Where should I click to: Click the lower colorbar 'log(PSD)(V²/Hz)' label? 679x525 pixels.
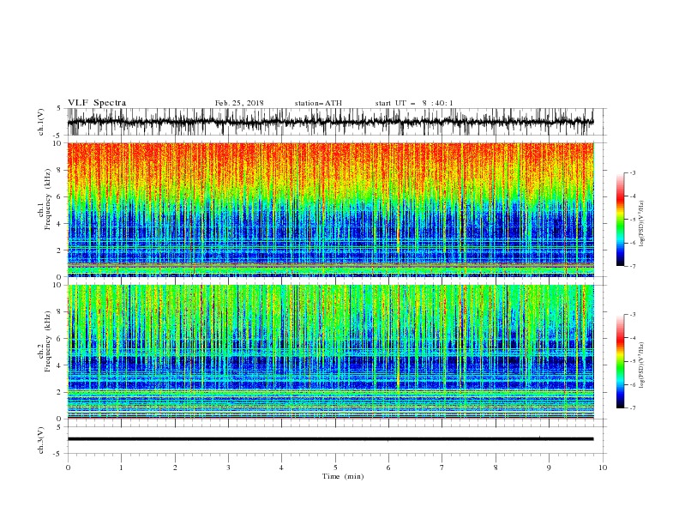[x=641, y=365]
